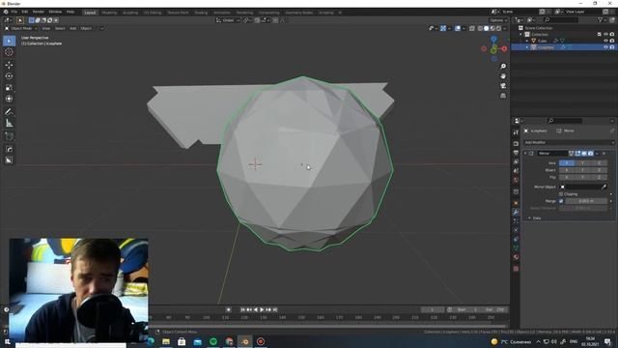618x348 pixels.
Task: Open the File menu
Action: (x=14, y=13)
